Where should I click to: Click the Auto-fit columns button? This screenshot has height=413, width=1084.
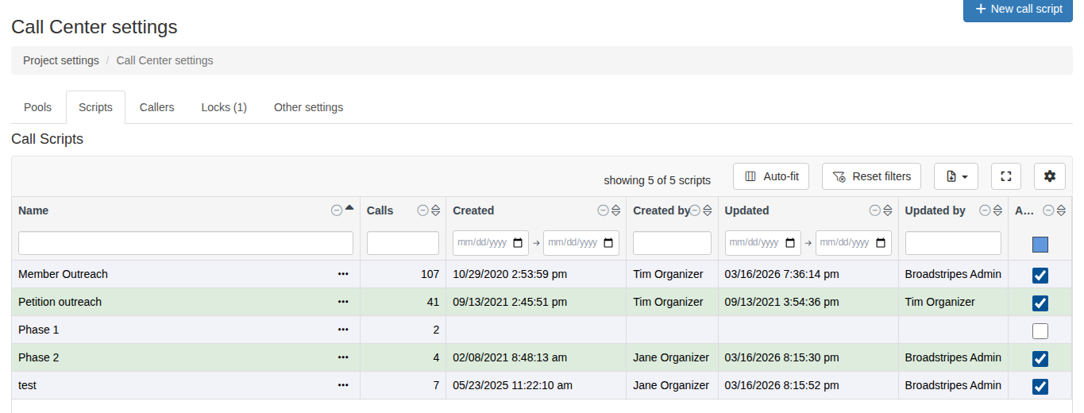coord(771,176)
